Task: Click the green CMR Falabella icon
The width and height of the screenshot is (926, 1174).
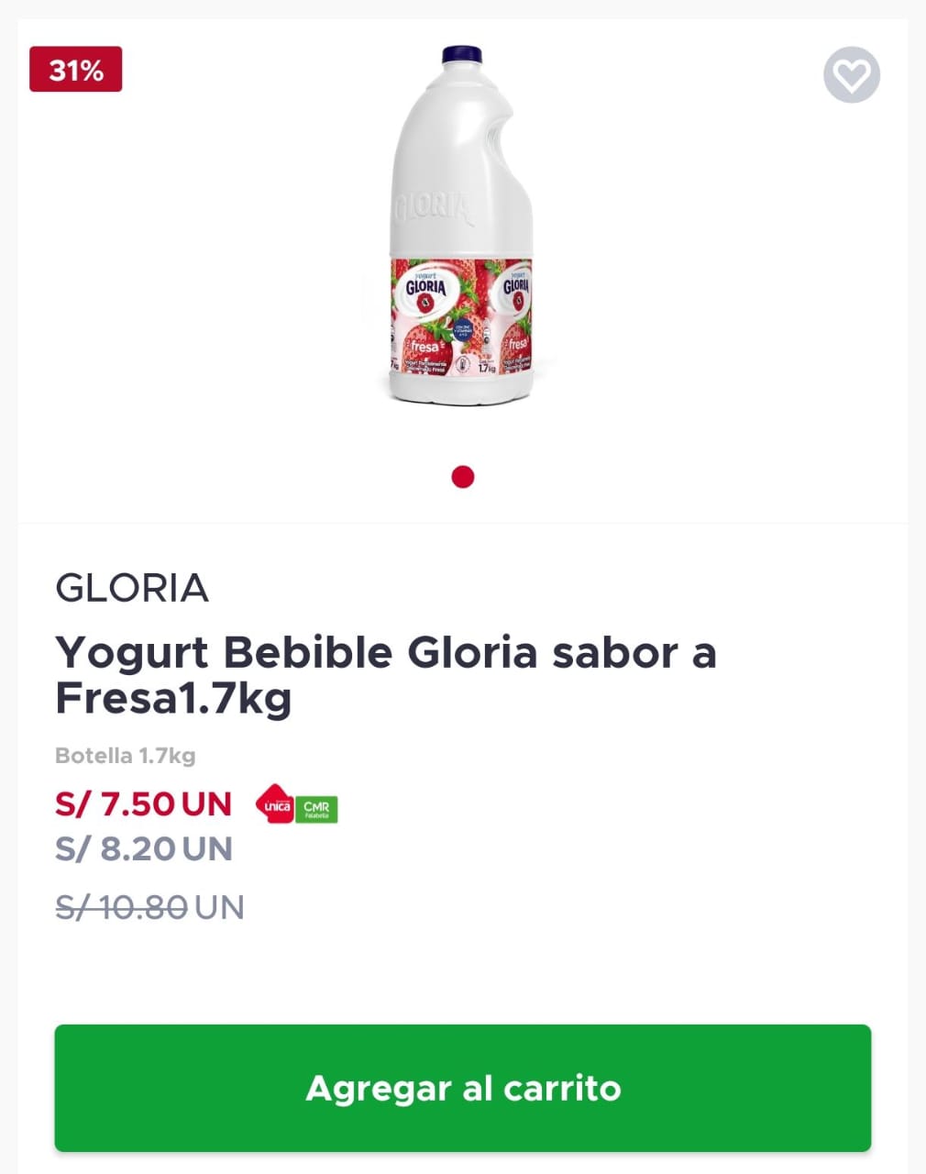Action: pos(316,809)
